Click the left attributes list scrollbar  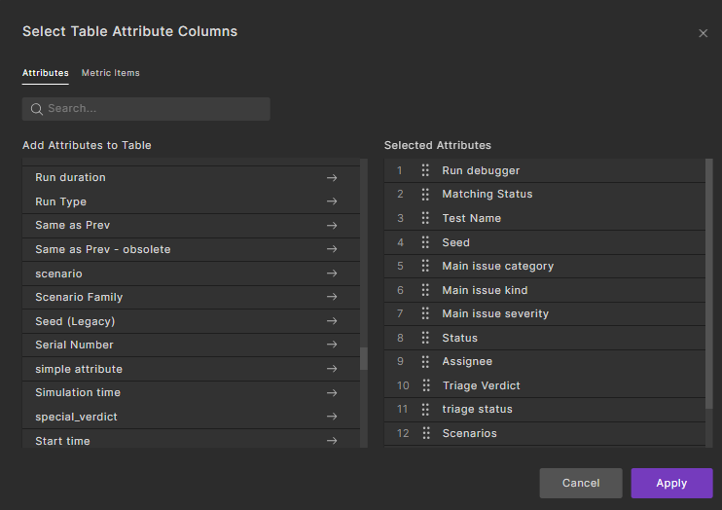point(364,358)
